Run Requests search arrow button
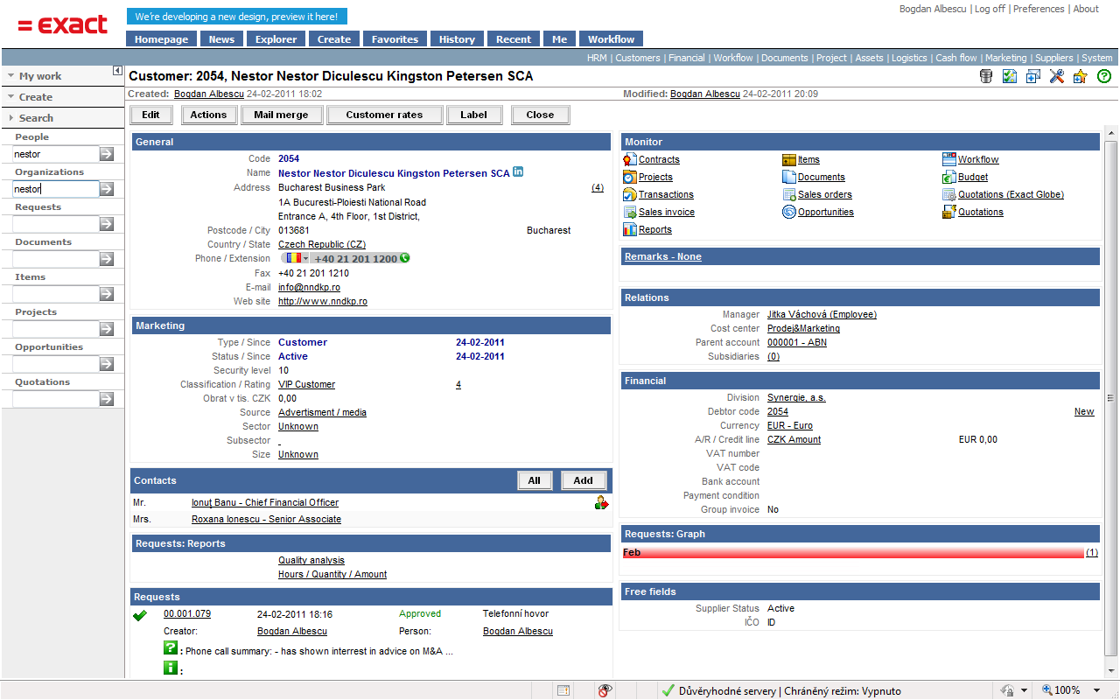 click(x=107, y=224)
